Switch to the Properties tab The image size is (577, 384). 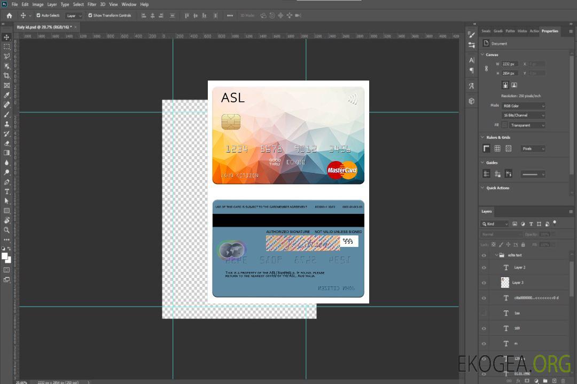[x=550, y=31]
